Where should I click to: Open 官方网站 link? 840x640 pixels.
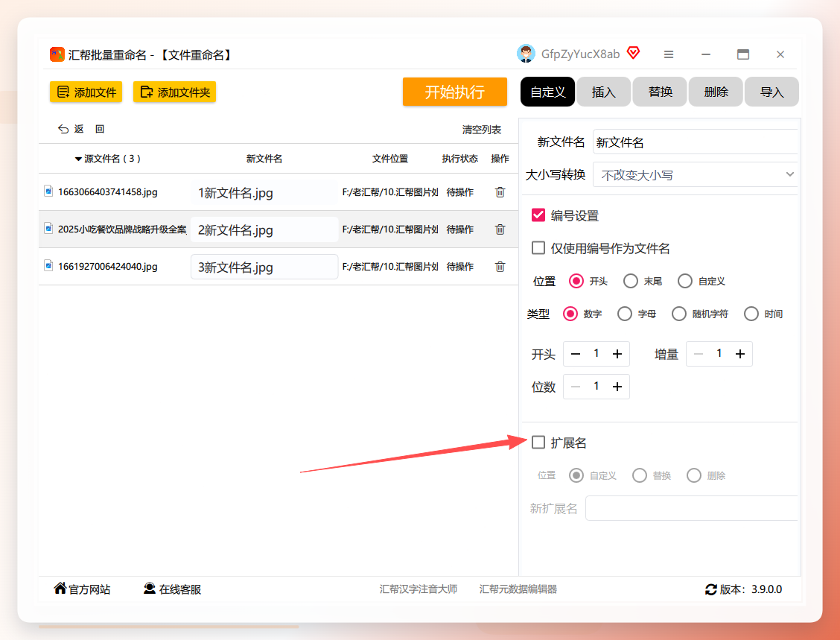(x=82, y=589)
